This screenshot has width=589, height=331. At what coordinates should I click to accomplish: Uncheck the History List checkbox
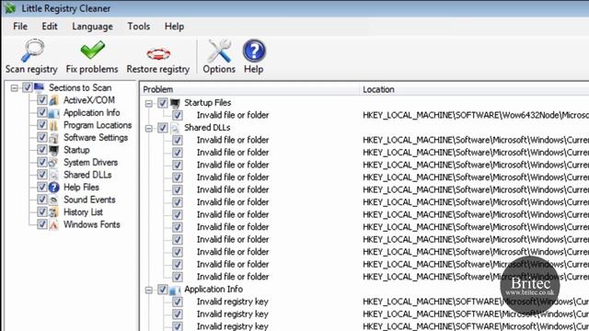coord(42,212)
